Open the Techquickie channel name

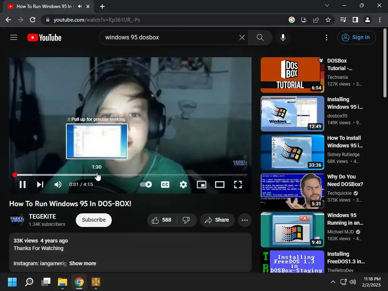339,193
